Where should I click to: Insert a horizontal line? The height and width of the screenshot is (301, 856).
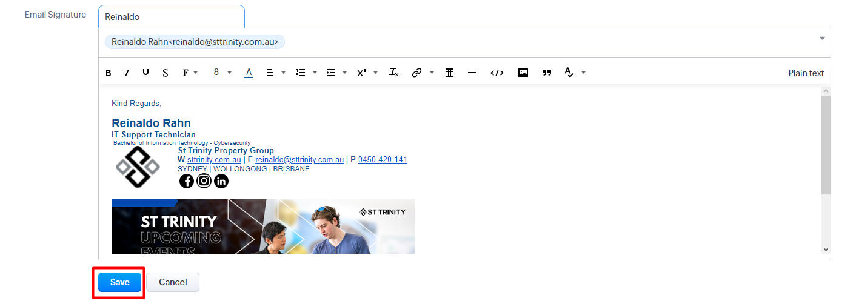(x=472, y=73)
